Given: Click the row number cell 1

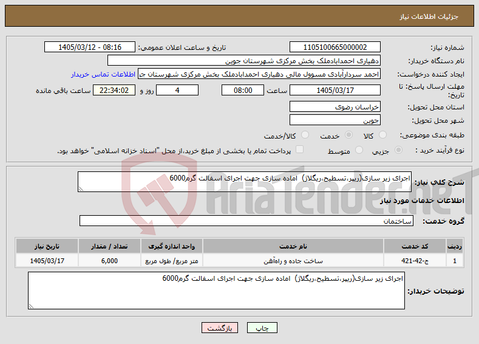Looking at the screenshot, I should pos(455,261).
